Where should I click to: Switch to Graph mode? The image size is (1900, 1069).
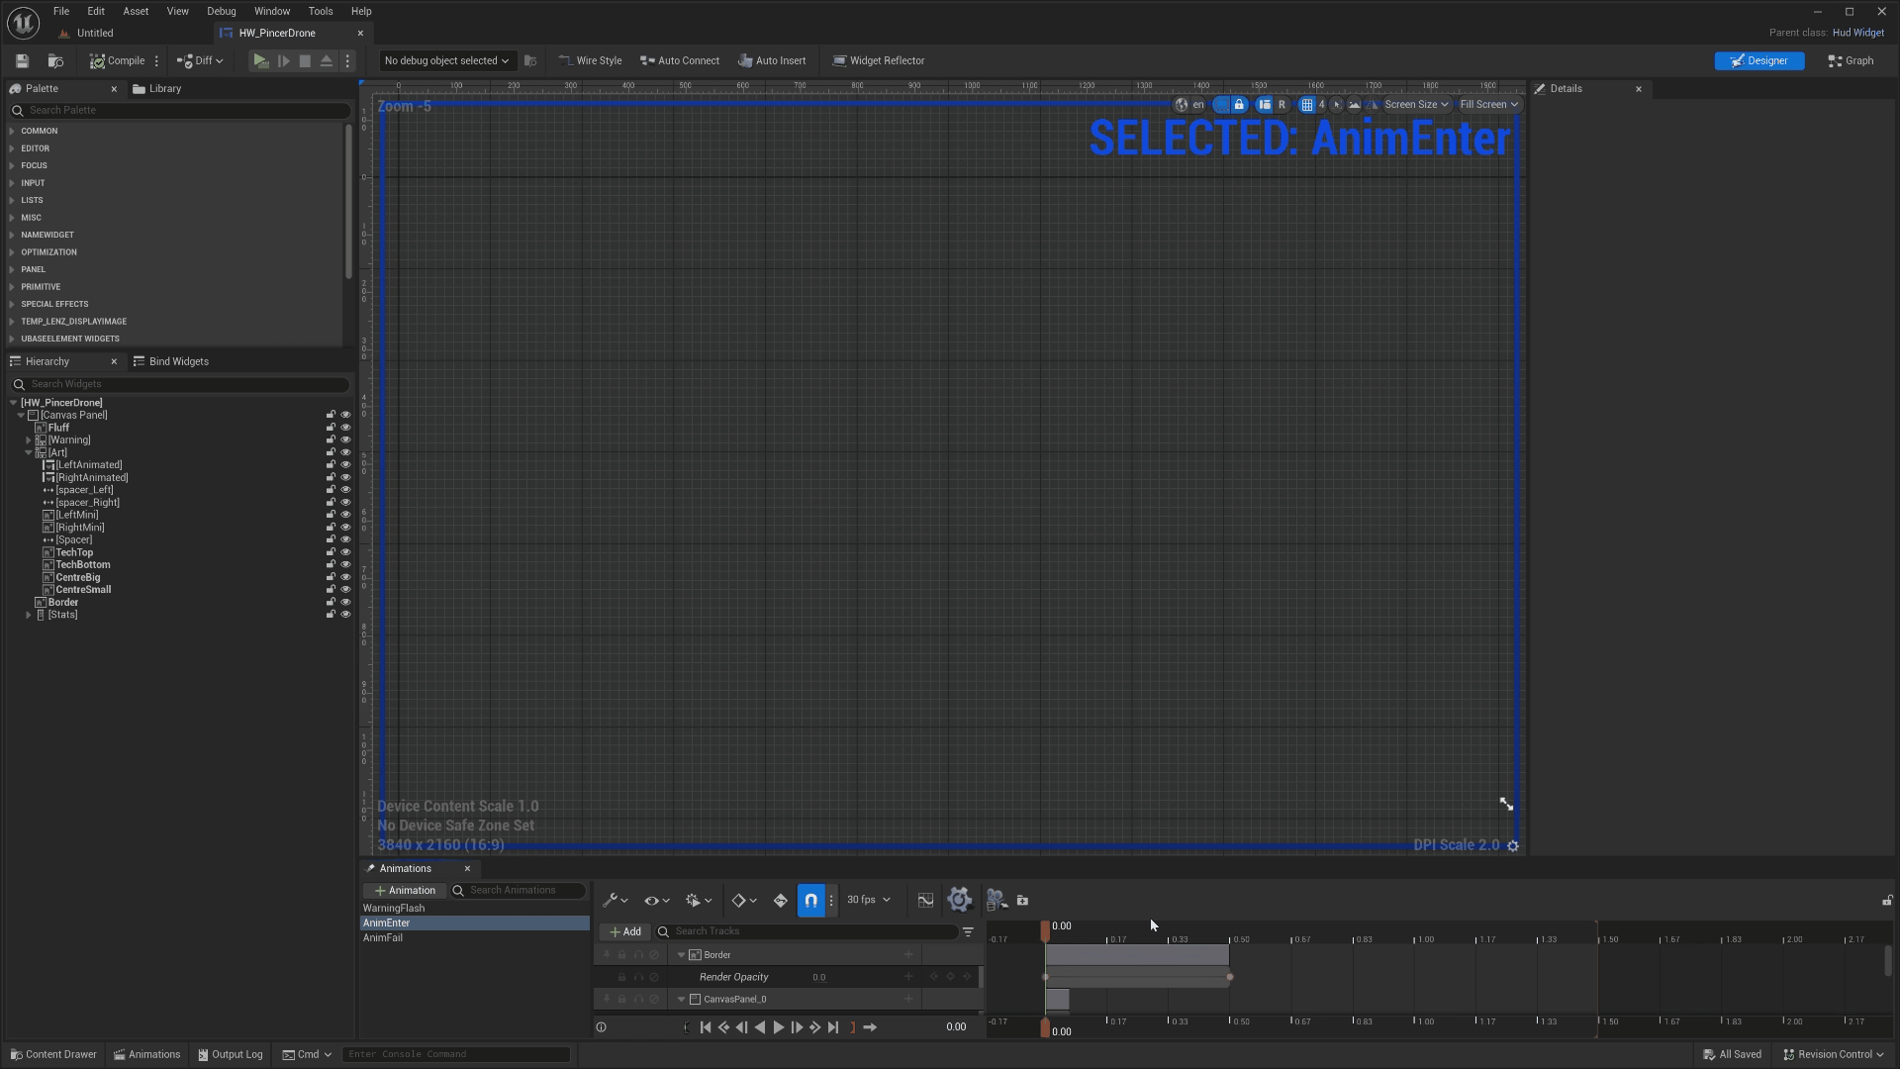pyautogui.click(x=1851, y=61)
